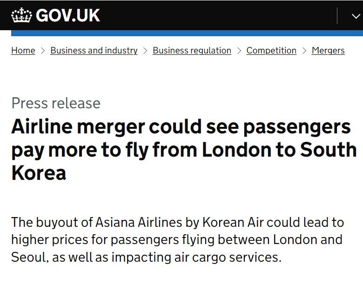Viewport: 363px width, 284px height.
Task: Click the Airline merger headline text
Action: pos(184,150)
